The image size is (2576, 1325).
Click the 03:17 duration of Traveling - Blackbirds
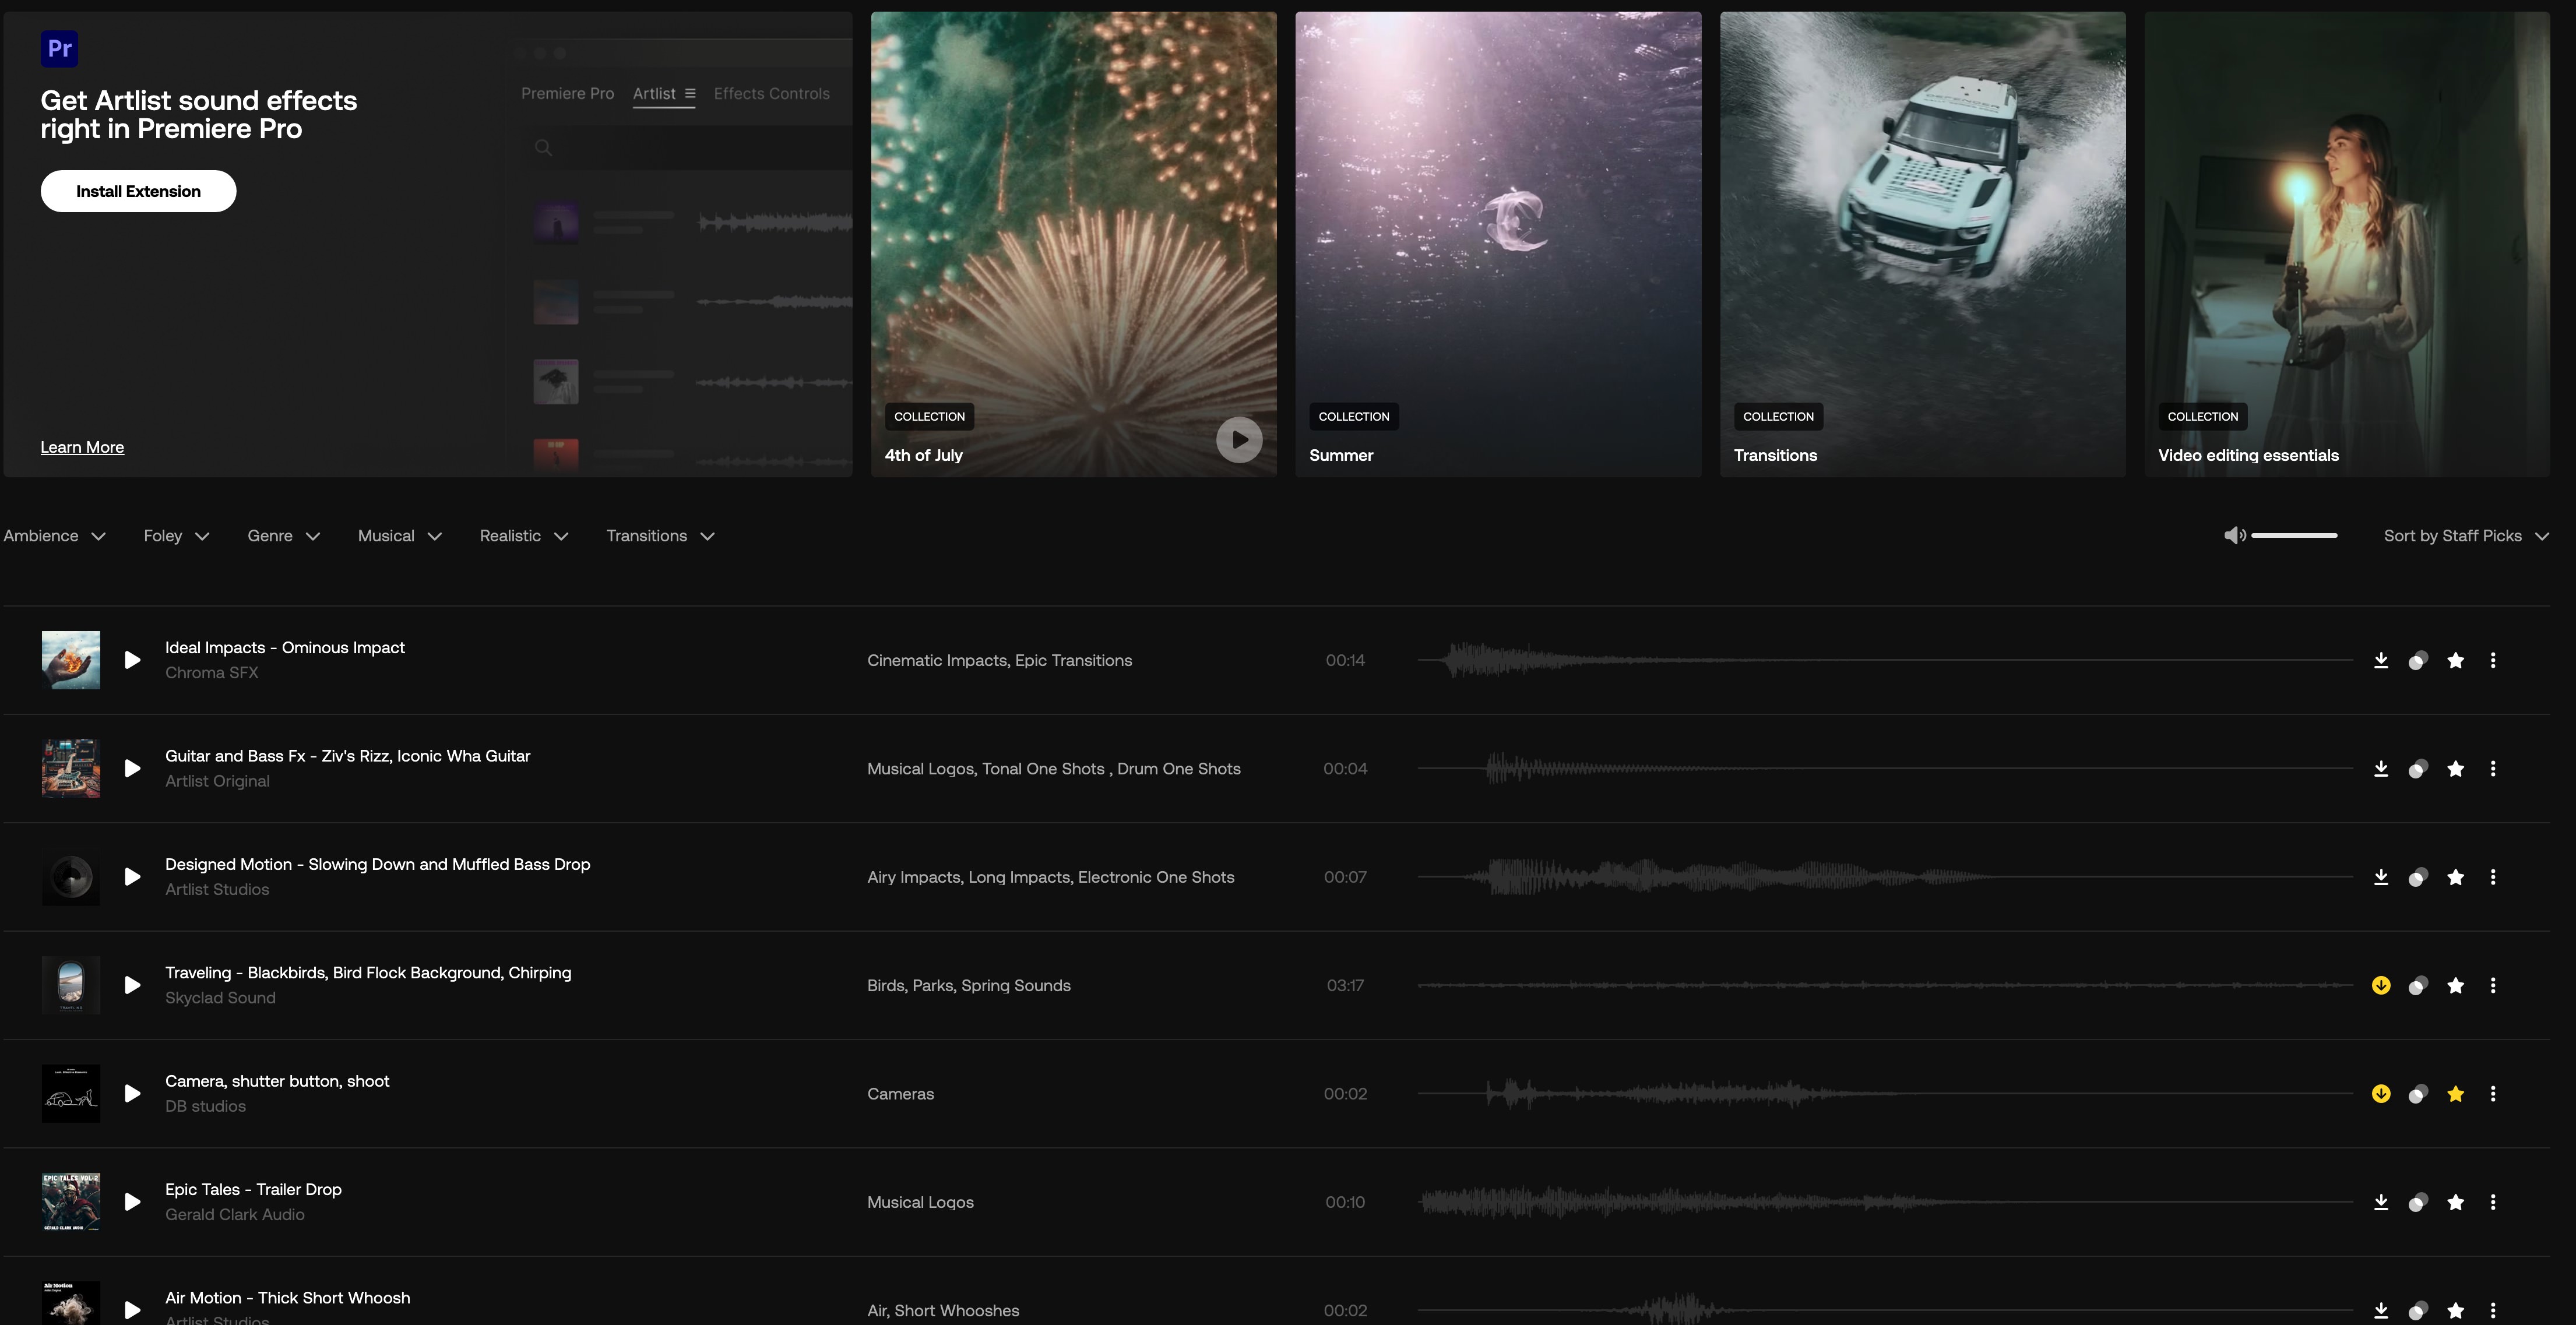coord(1345,986)
